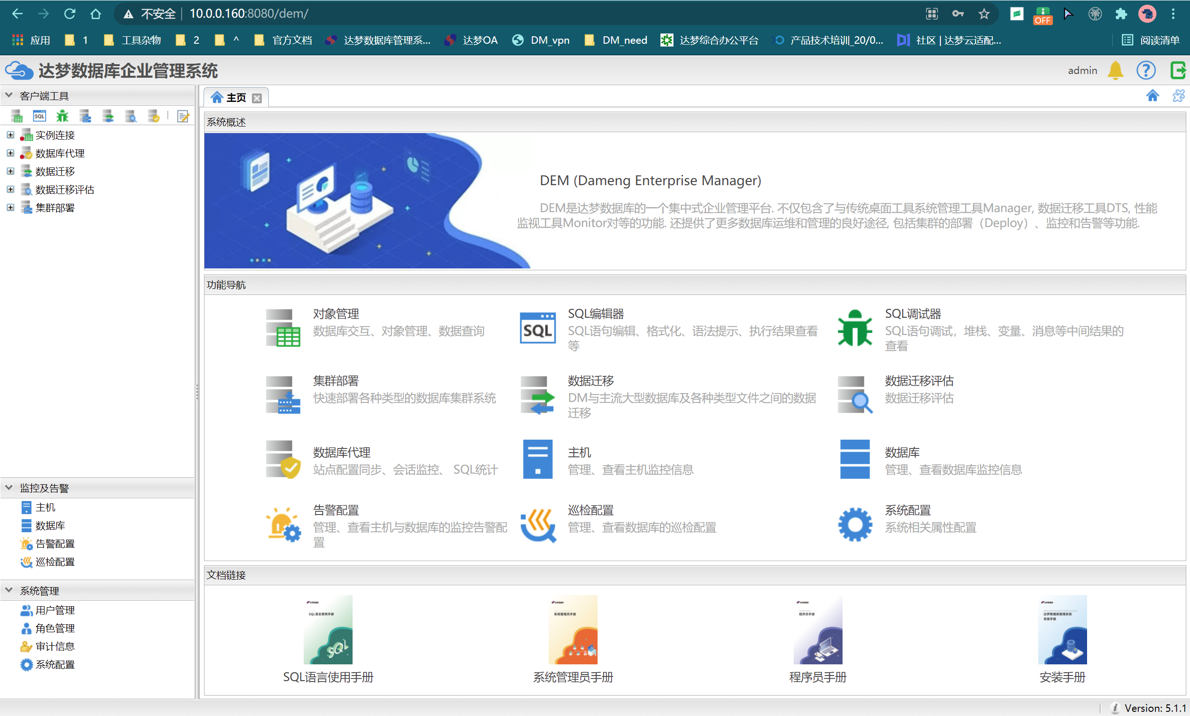Image resolution: width=1190 pixels, height=716 pixels.
Task: Open the help question-mark icon
Action: [1147, 70]
